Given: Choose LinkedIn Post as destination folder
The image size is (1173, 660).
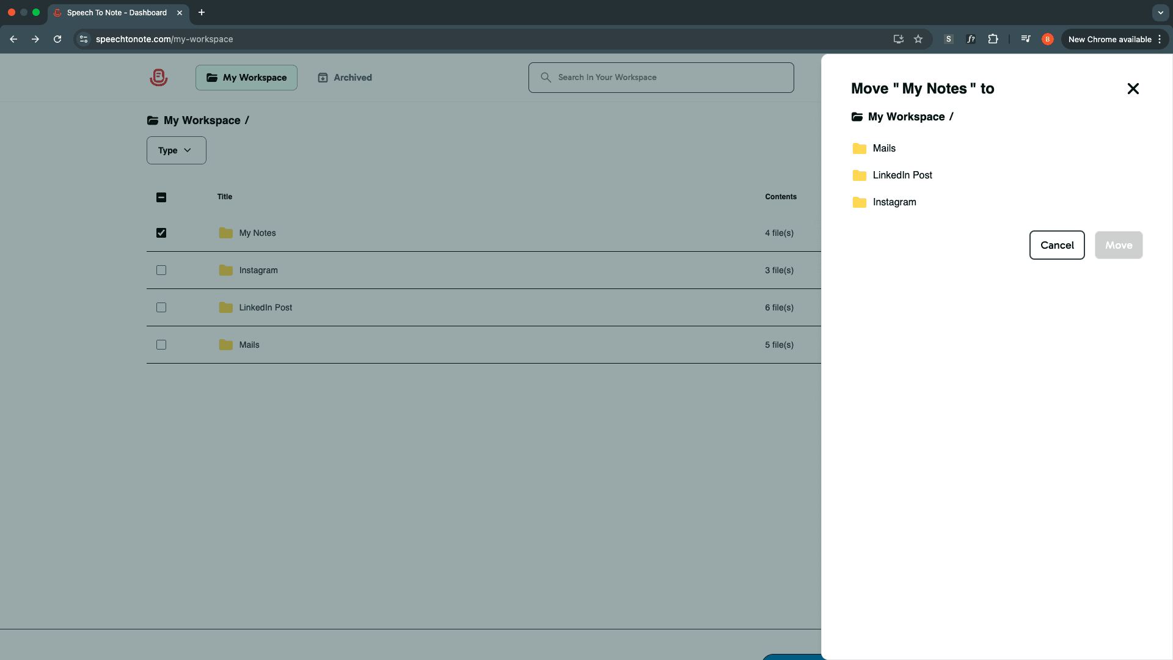Looking at the screenshot, I should coord(902,175).
